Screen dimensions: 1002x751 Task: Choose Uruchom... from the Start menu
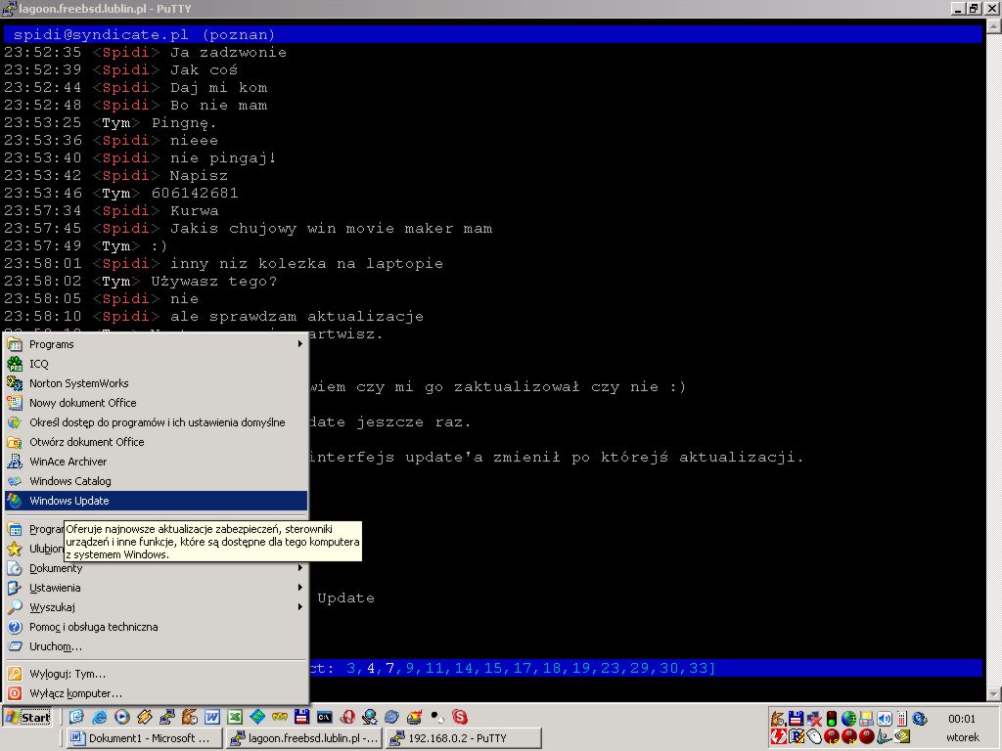coord(156,646)
